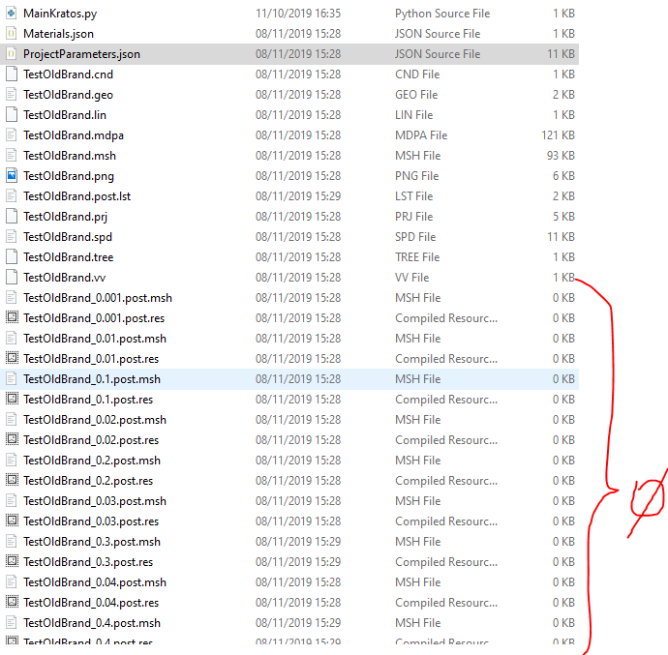Screen dimensions: 668x655
Task: Click the MDPA File type label
Action: [421, 135]
